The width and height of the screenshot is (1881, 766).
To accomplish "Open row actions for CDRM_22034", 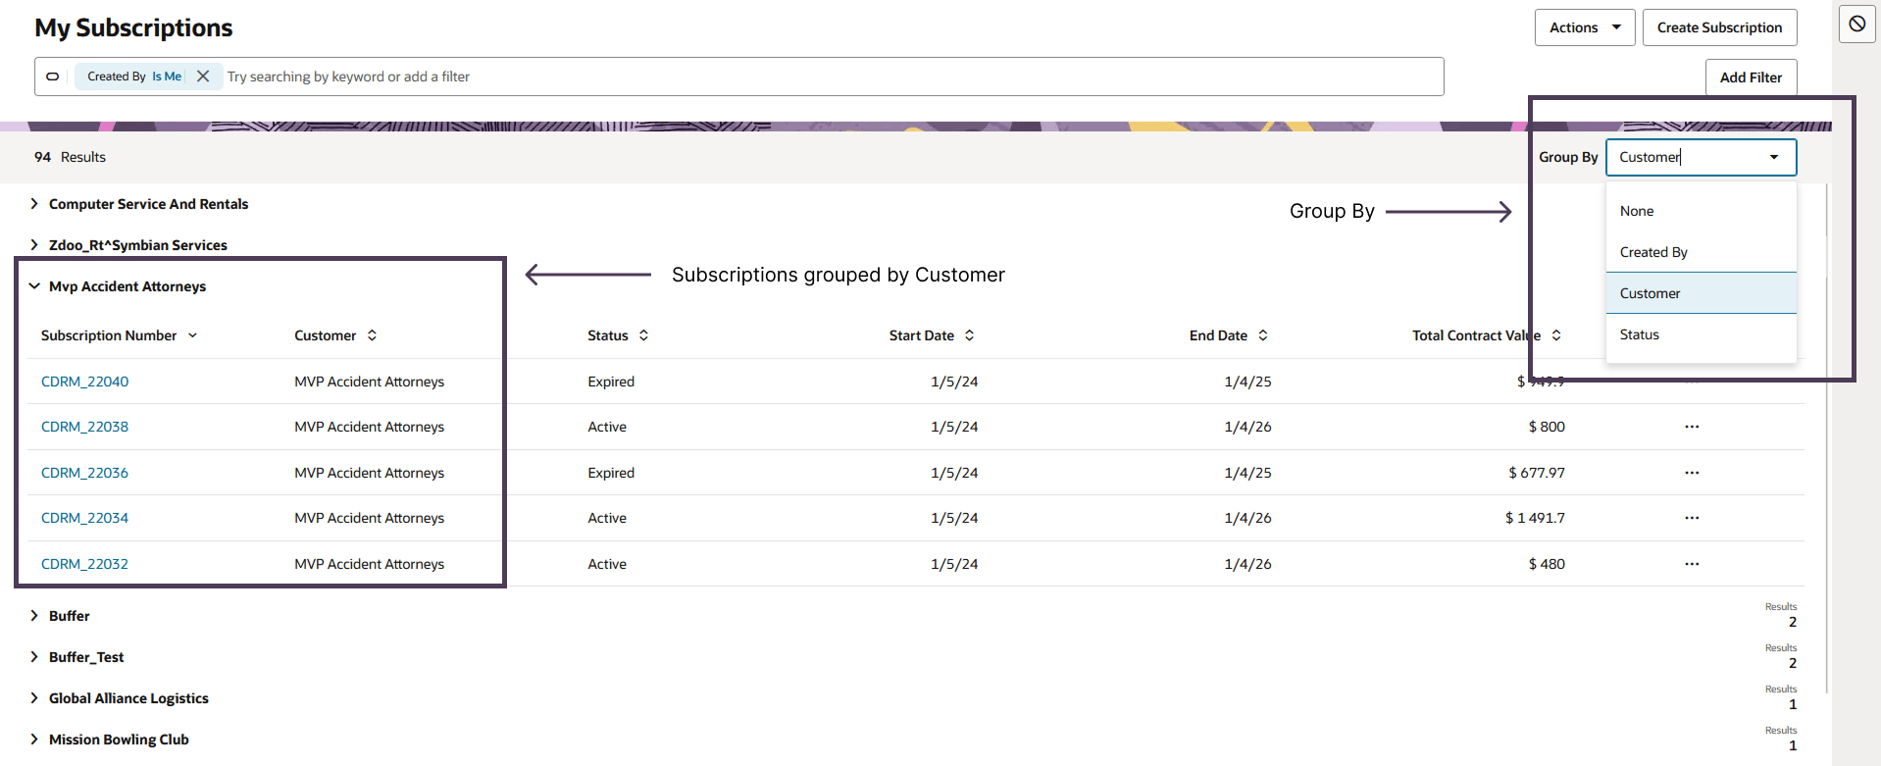I will pos(1692,518).
